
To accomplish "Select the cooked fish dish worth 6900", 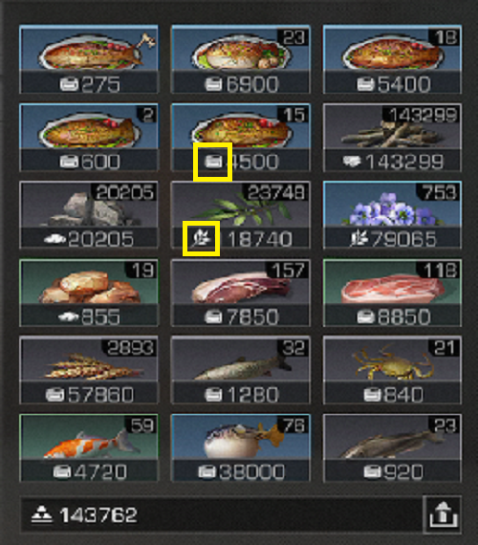I will coord(241,59).
